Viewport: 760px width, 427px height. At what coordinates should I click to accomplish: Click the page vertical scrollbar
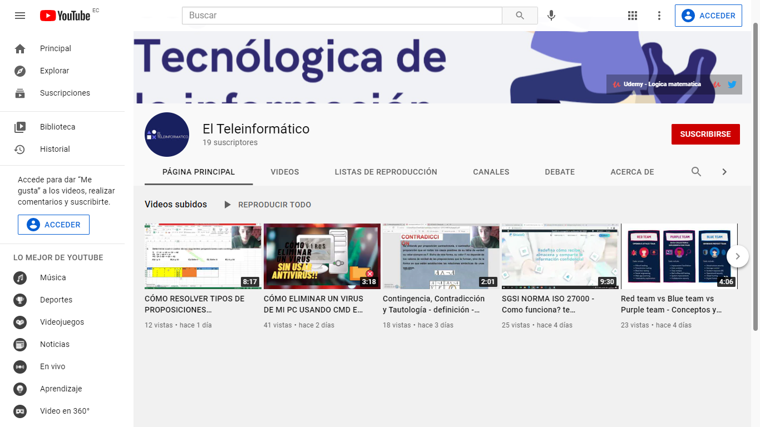[756, 178]
